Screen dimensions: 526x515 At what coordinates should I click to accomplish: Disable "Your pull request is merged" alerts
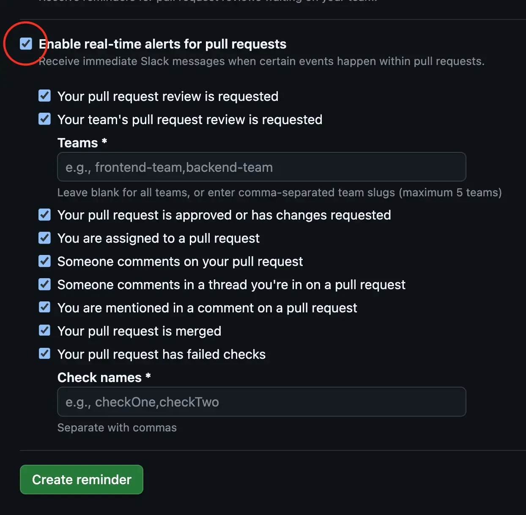click(44, 331)
